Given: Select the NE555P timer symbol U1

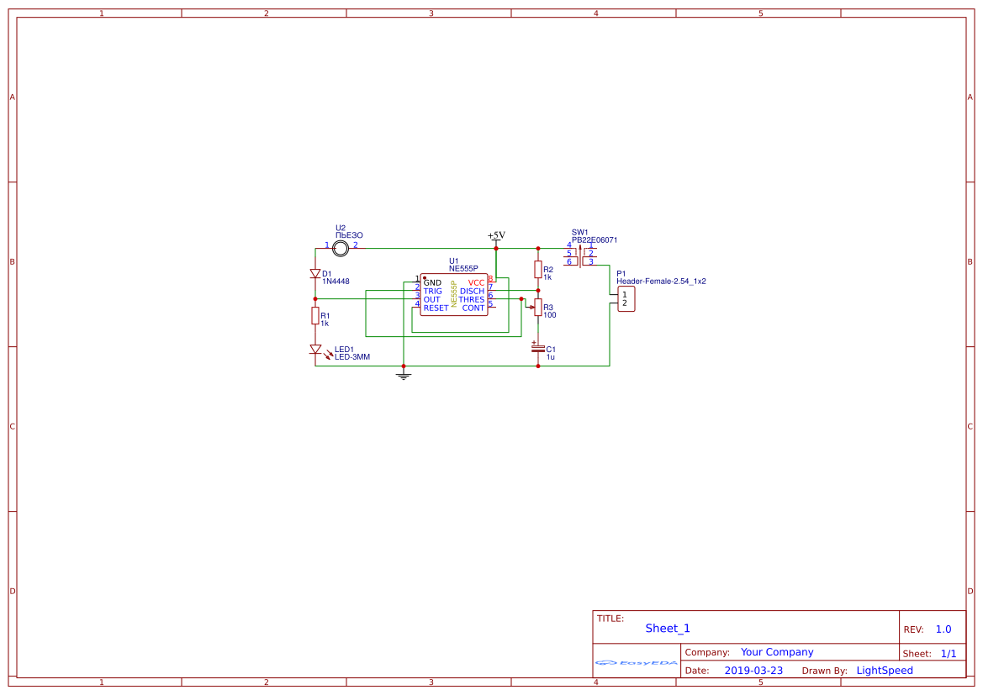Looking at the screenshot, I should click(454, 294).
